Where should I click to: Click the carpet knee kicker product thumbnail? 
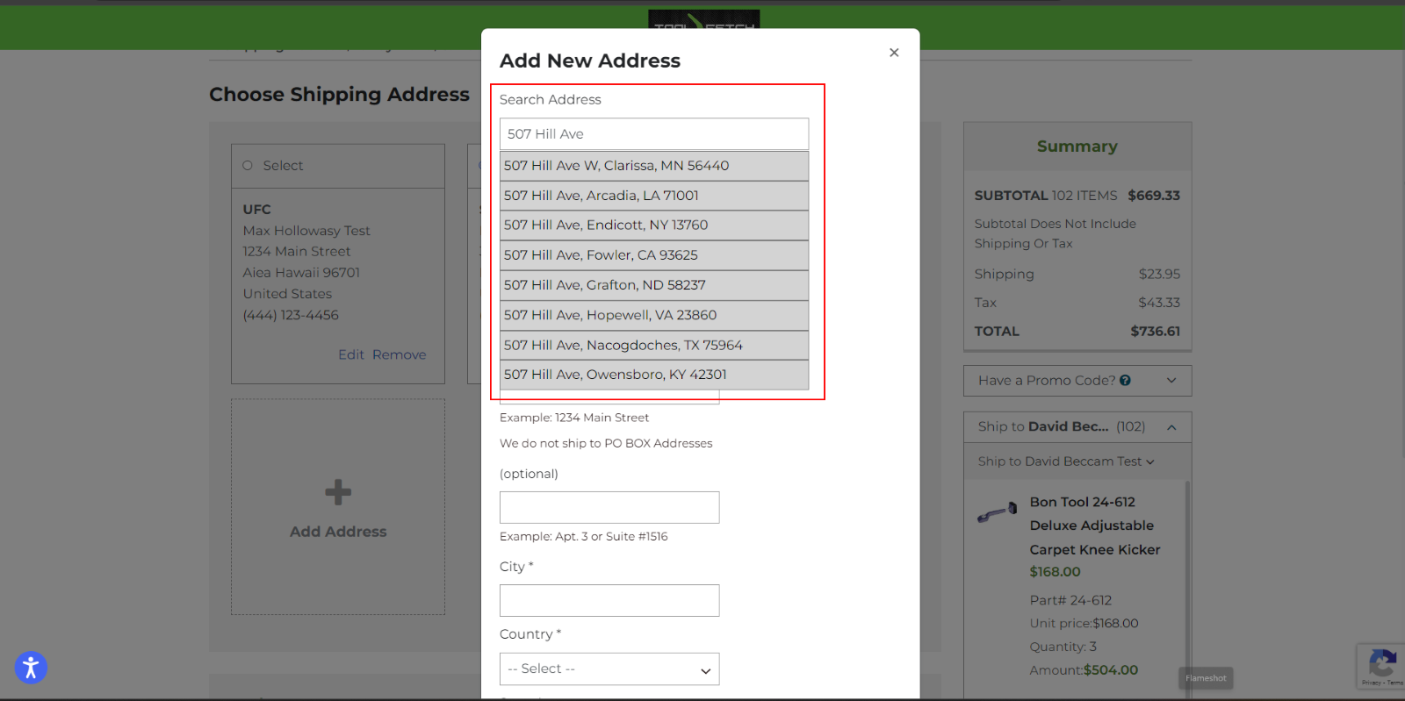[997, 512]
